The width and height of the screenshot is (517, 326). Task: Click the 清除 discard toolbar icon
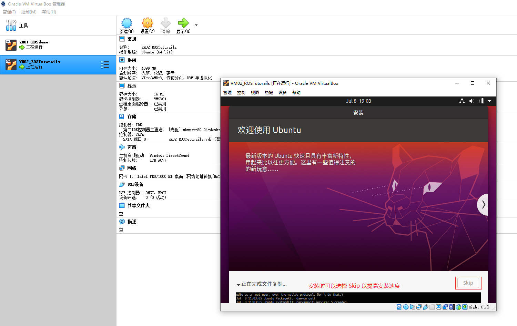(165, 25)
